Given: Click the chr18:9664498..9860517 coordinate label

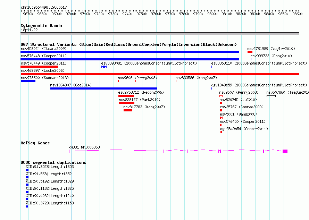Looking at the screenshot, I should click(44, 7).
